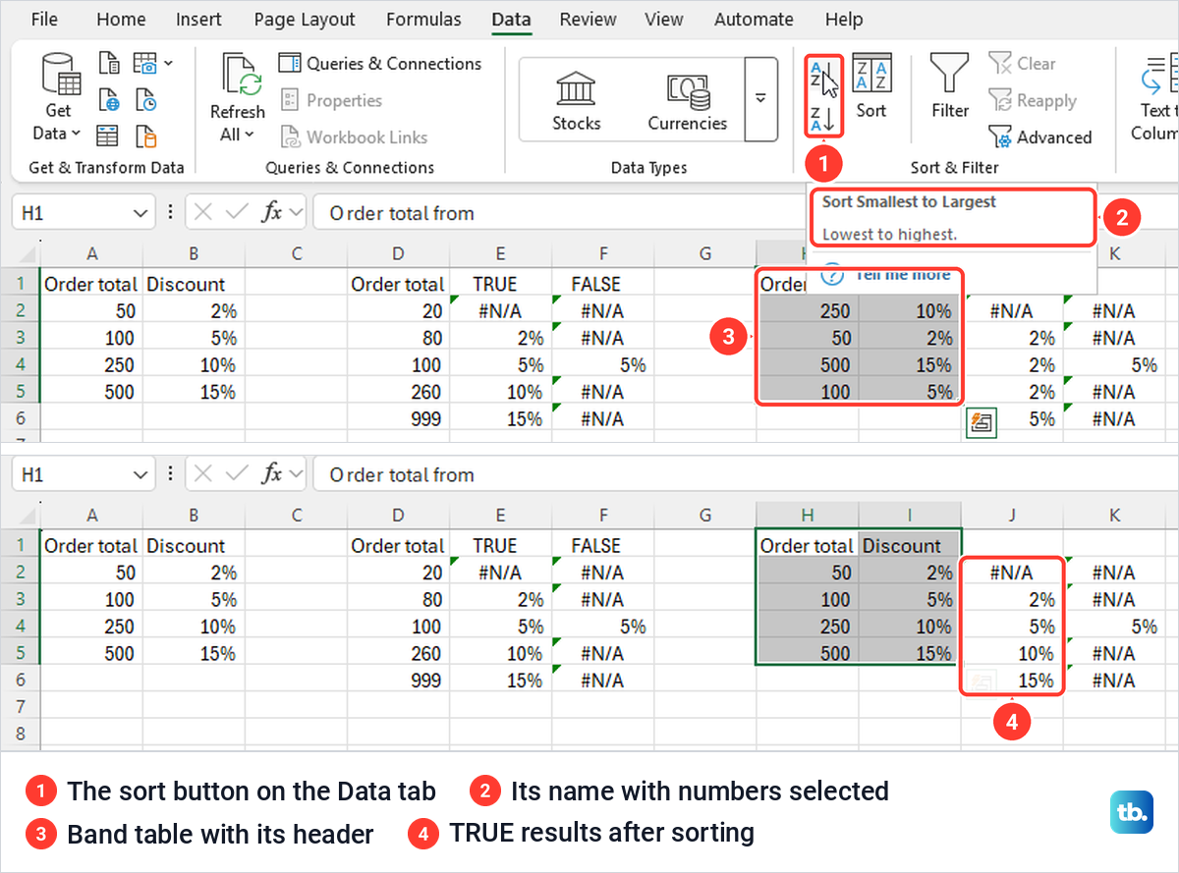
Task: Select lower sheet cell H1 'Order total'
Action: pos(808,546)
